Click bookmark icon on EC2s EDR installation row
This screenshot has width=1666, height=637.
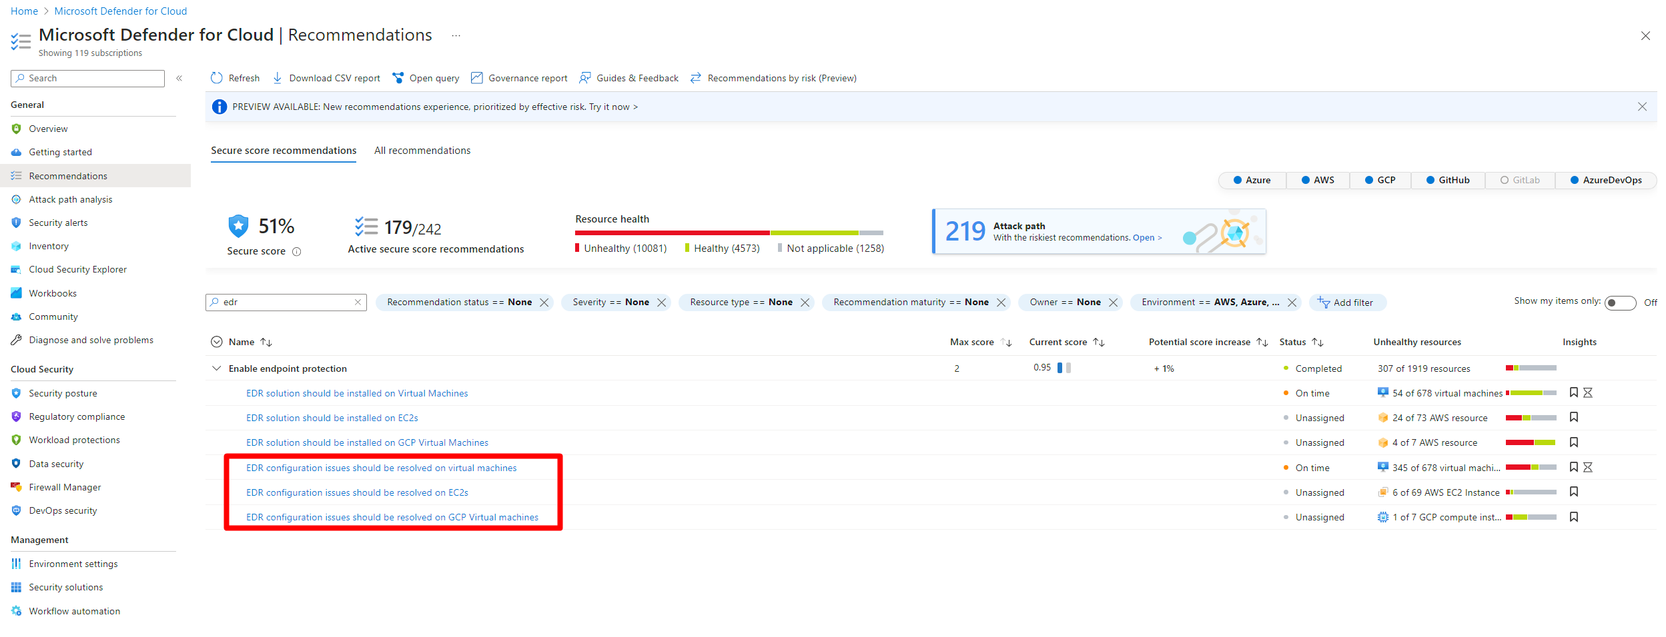[1574, 418]
